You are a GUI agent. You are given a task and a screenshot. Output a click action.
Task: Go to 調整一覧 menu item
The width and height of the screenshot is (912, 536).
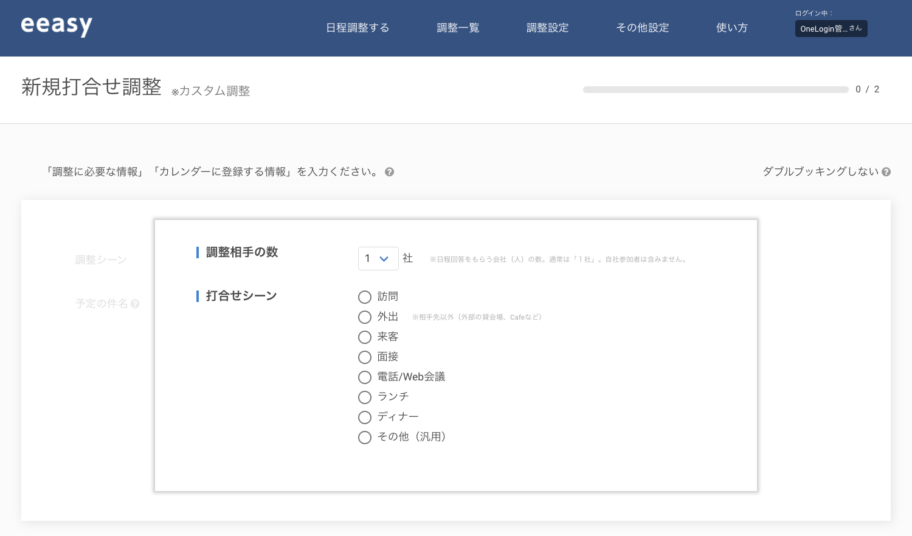point(458,28)
